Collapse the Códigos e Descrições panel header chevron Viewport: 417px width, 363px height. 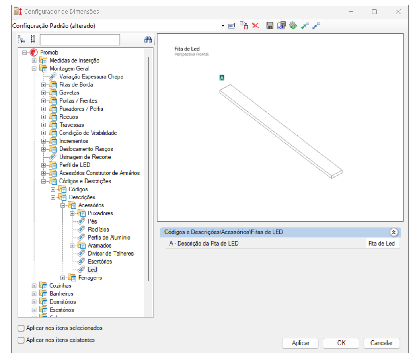pos(394,232)
